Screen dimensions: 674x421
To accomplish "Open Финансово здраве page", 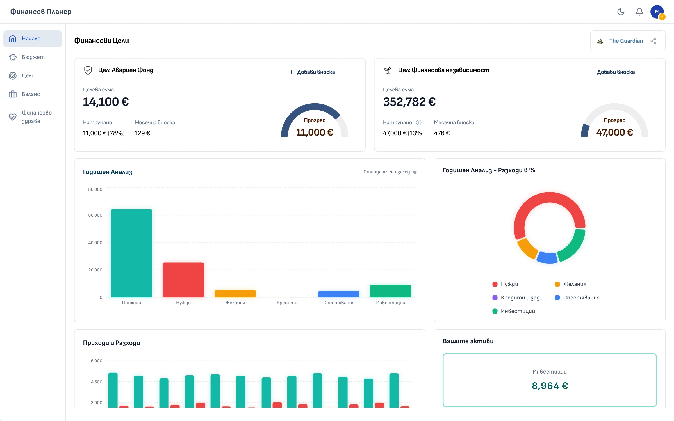I will point(33,117).
